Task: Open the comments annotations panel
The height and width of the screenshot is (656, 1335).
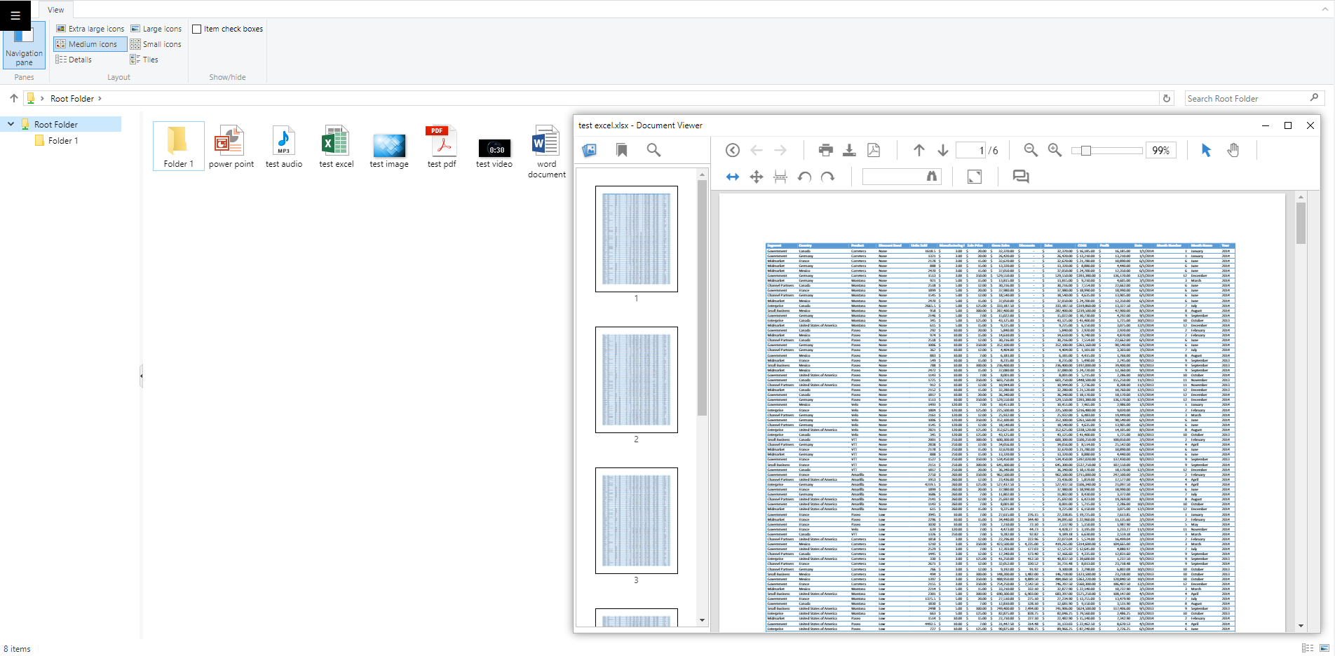Action: tap(1021, 177)
